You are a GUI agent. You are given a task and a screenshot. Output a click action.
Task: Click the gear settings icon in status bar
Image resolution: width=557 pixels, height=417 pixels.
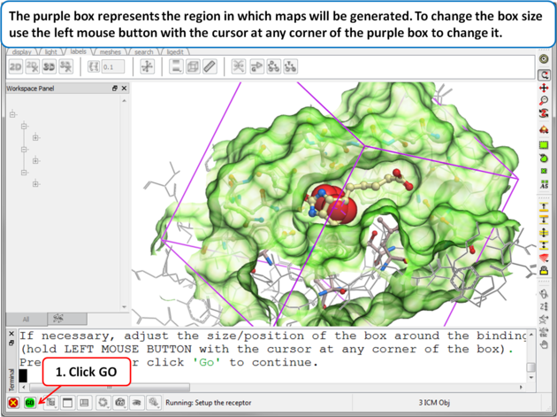click(103, 403)
